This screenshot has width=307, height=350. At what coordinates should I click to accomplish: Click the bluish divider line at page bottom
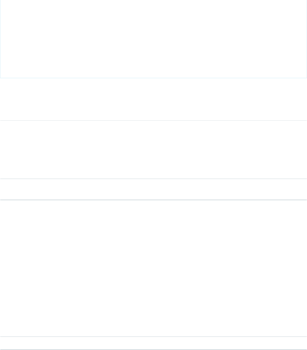(x=153, y=349)
